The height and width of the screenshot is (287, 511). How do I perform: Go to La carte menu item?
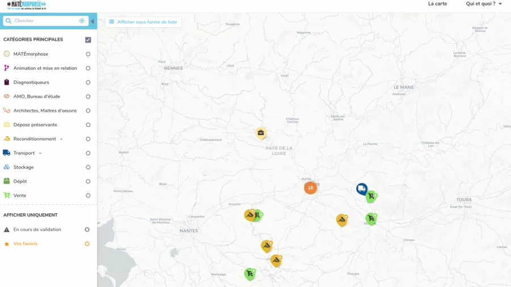pyautogui.click(x=437, y=4)
